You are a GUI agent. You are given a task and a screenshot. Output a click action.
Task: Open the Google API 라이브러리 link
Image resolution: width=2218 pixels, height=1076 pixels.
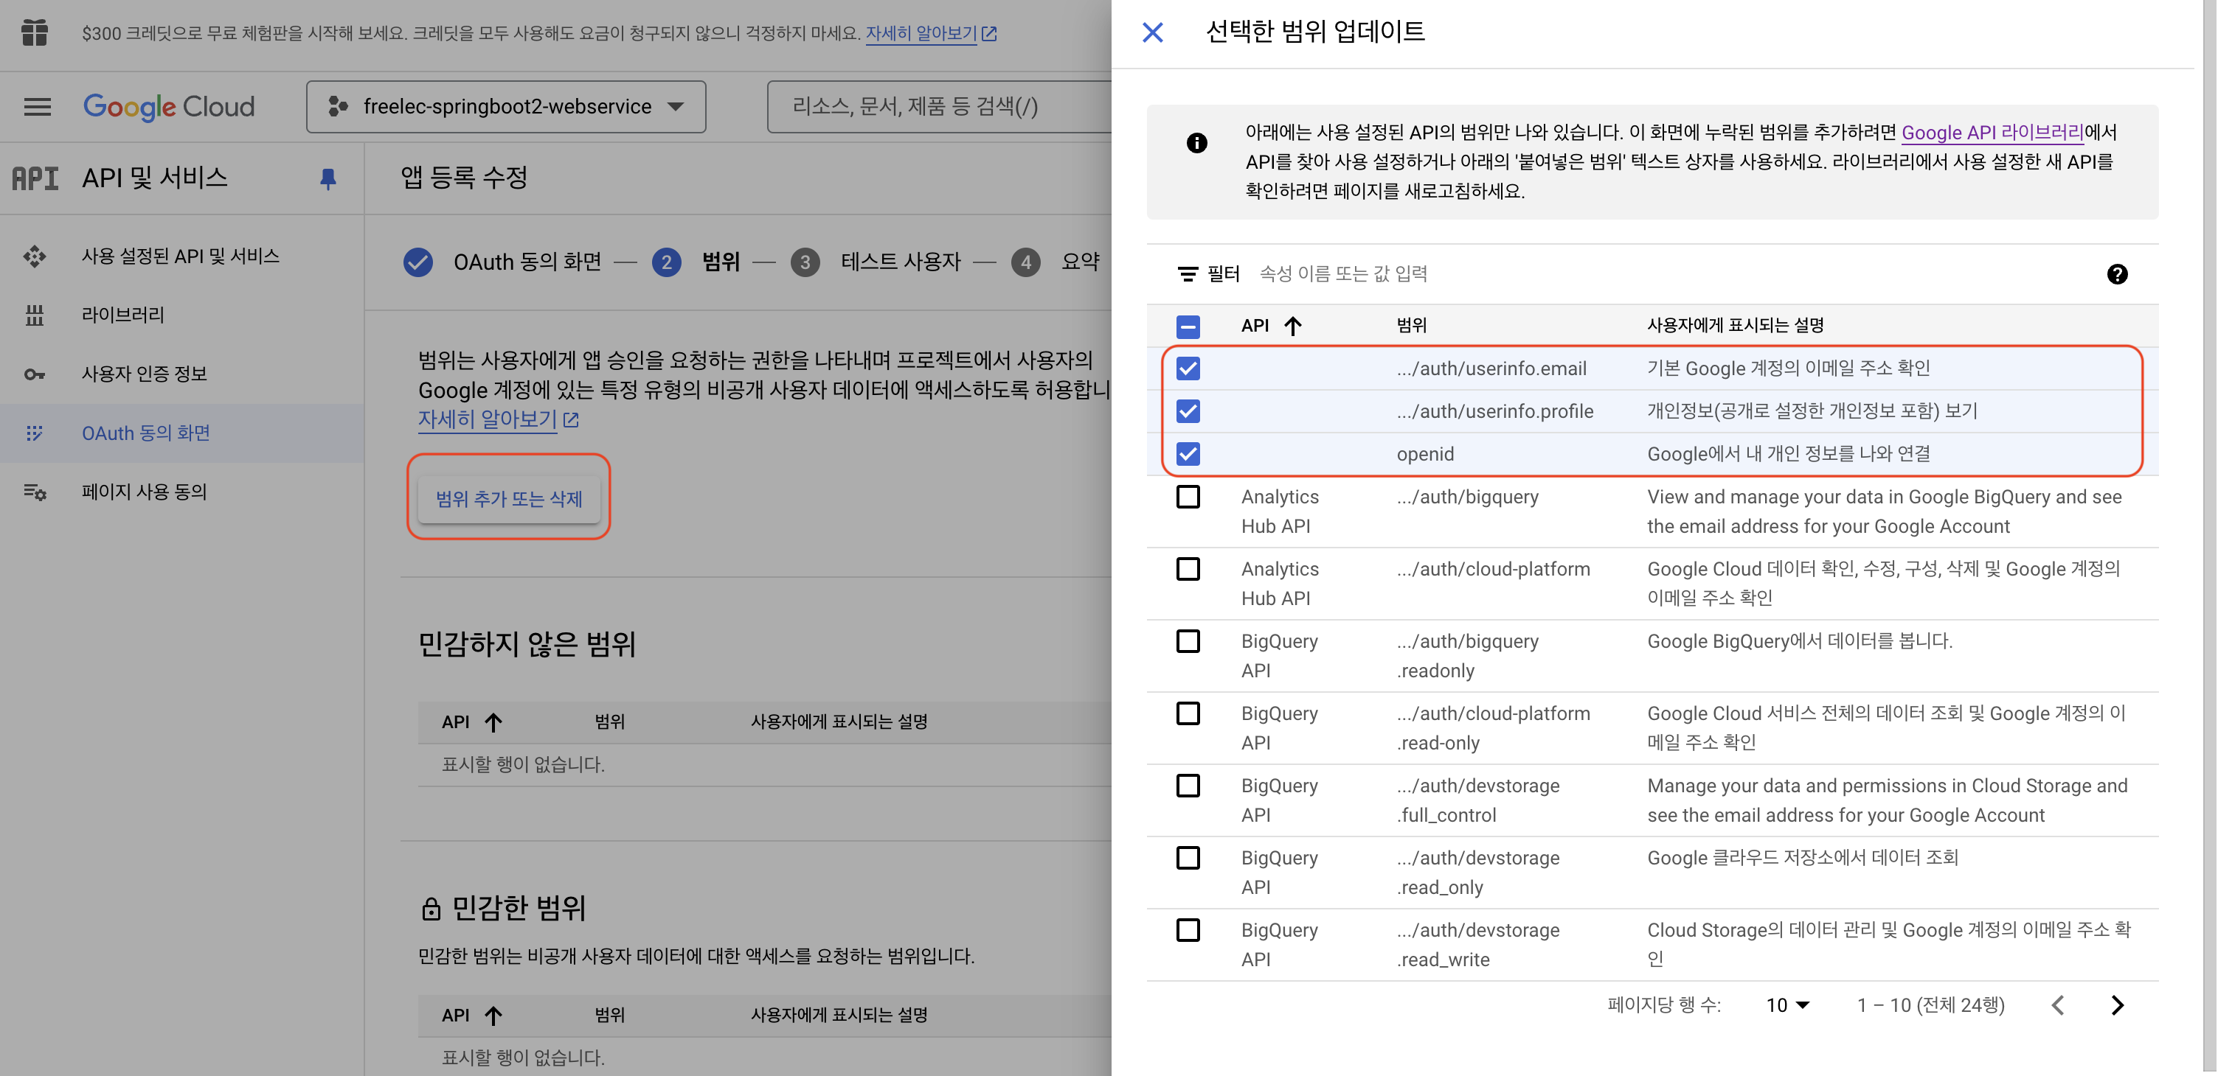[x=1992, y=133]
